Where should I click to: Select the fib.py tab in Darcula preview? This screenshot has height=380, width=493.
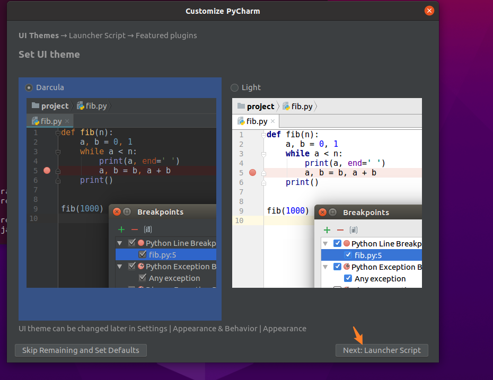[x=50, y=121]
